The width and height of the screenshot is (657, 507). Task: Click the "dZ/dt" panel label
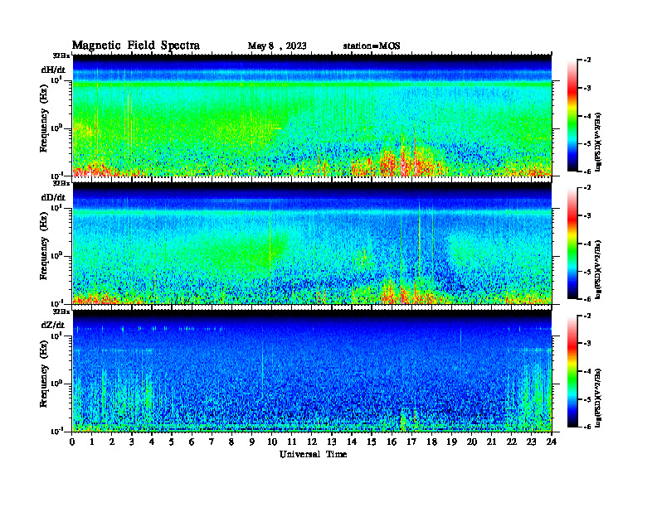pos(53,325)
